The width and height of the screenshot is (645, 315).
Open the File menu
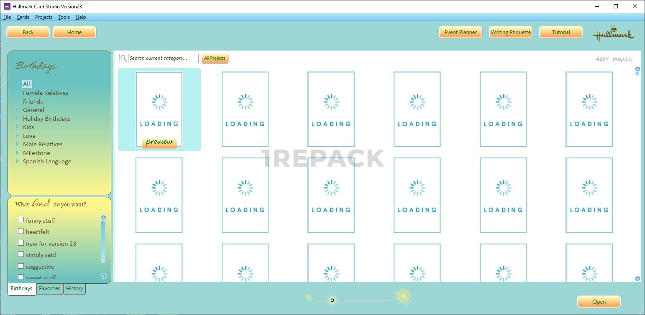tap(7, 17)
